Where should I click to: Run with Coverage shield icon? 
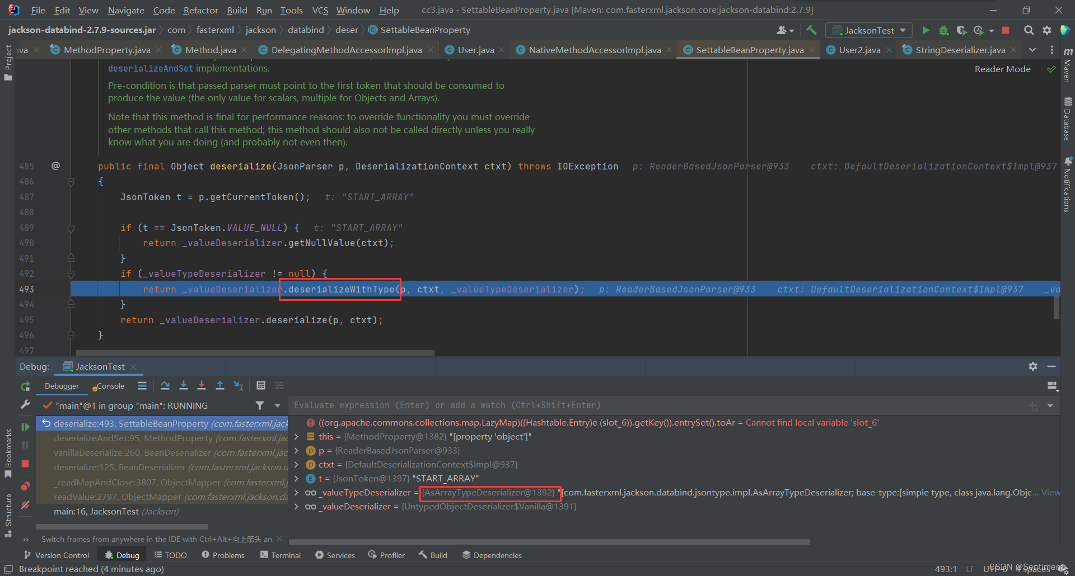coord(961,30)
